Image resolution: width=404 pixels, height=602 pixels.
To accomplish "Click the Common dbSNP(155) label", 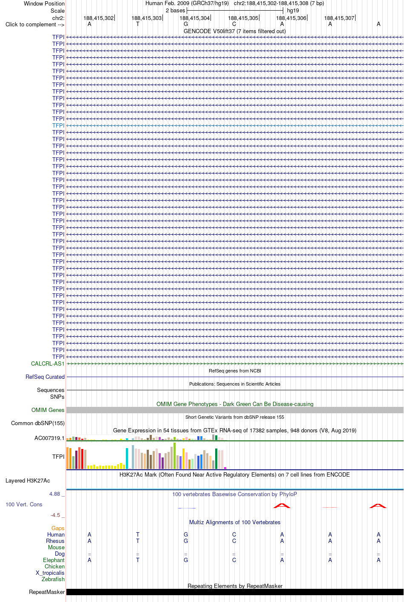I will 38,423.
